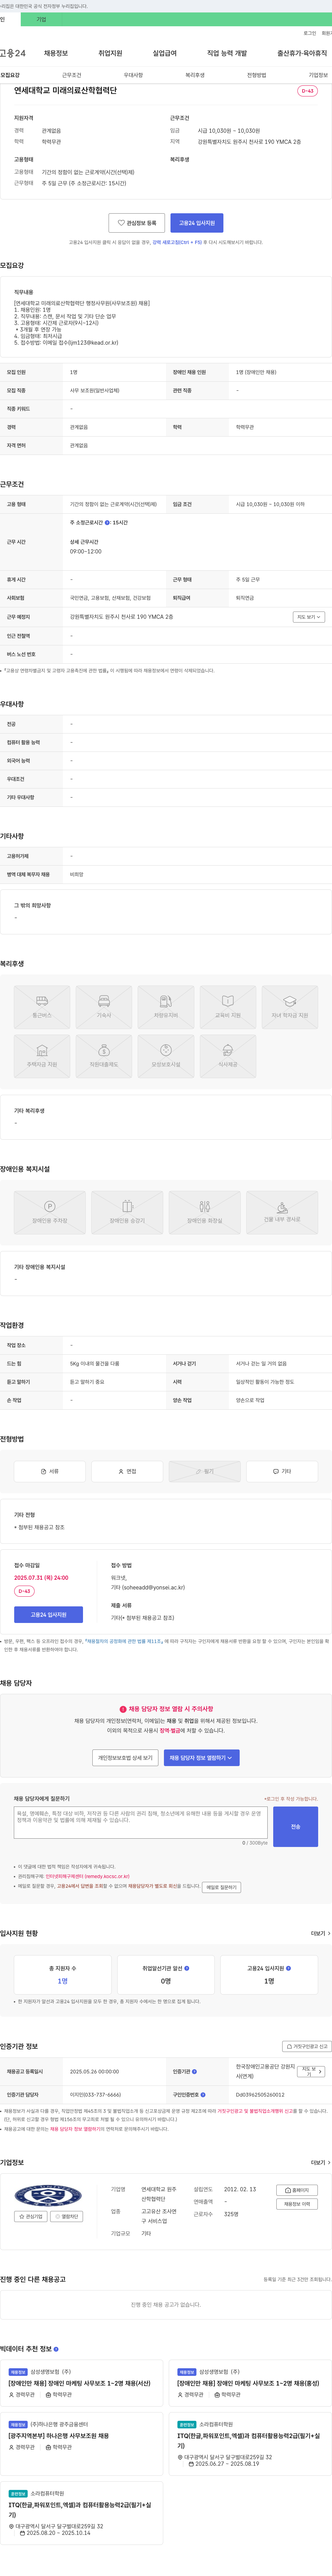Open the 취업지원 menu
The width and height of the screenshot is (332, 2576).
pos(110,53)
